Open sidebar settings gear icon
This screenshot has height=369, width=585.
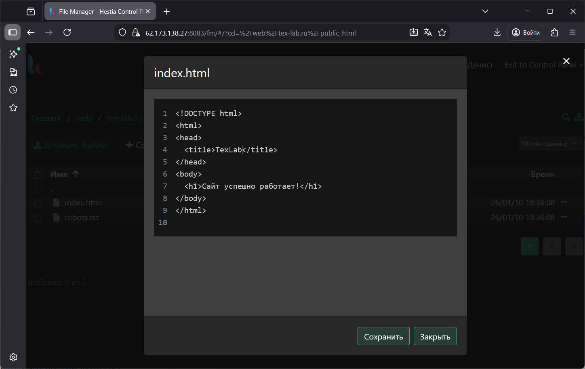coord(13,357)
